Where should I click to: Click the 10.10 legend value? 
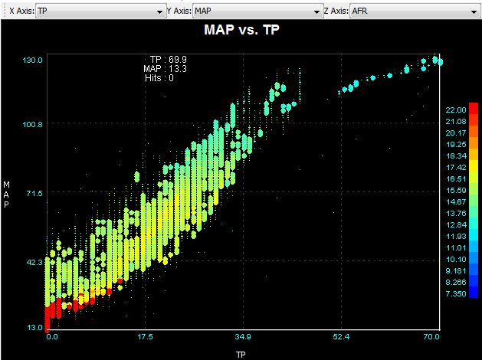click(456, 259)
